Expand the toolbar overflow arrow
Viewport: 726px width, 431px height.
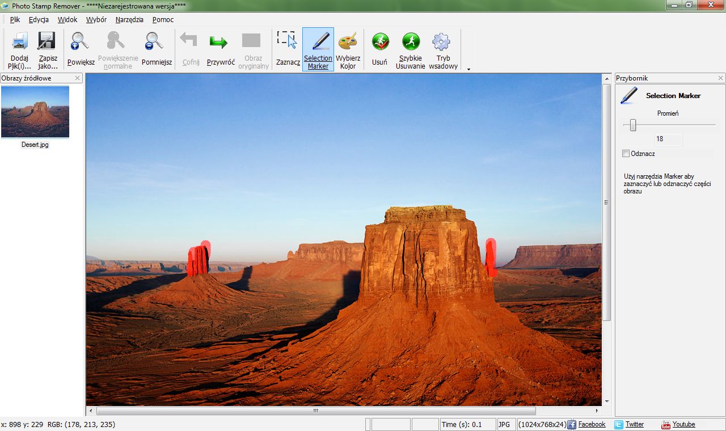point(468,69)
